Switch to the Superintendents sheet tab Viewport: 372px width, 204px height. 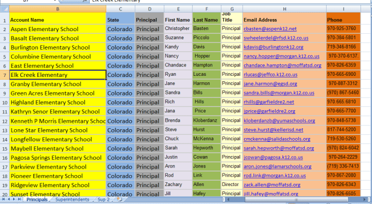coord(72,200)
